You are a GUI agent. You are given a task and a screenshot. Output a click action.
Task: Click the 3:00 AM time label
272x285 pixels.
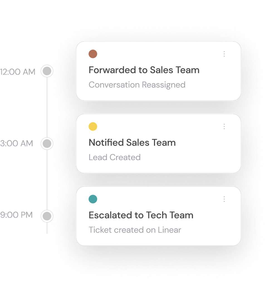[x=17, y=144]
